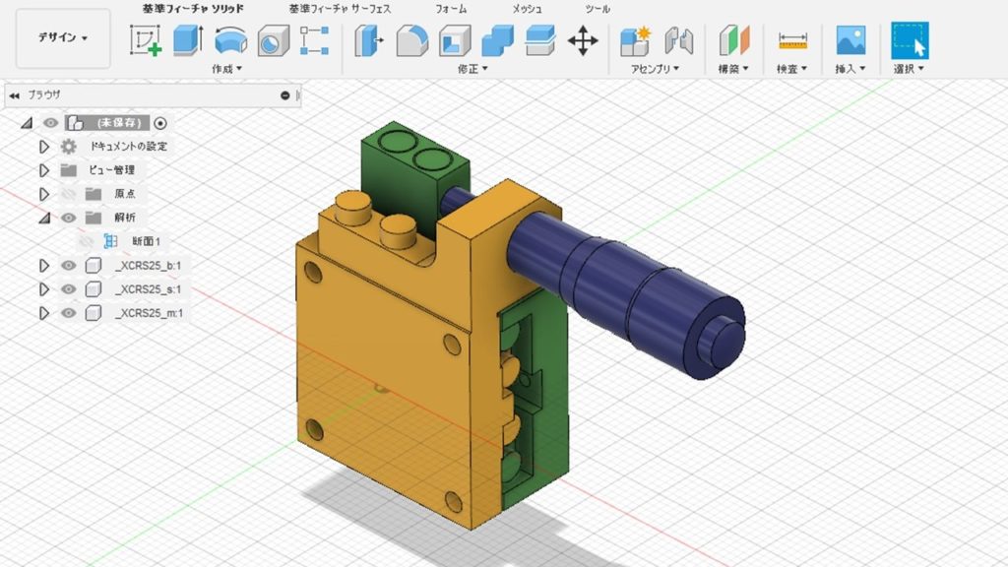Open the 作成 dropdown menu
This screenshot has height=567, width=1008.
point(226,69)
